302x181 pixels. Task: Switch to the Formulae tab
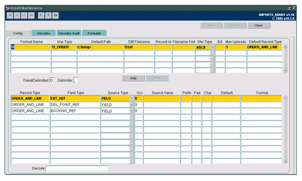point(94,33)
